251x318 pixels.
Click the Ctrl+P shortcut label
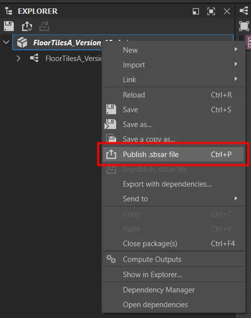pyautogui.click(x=221, y=155)
